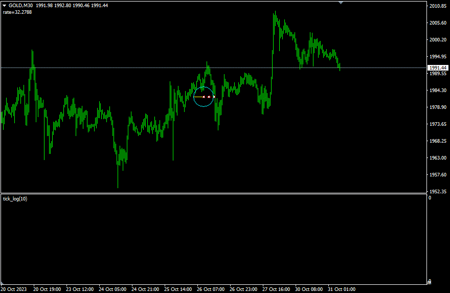Click the 20 Oct 2023 date label
The image size is (450, 293).
tap(13, 289)
